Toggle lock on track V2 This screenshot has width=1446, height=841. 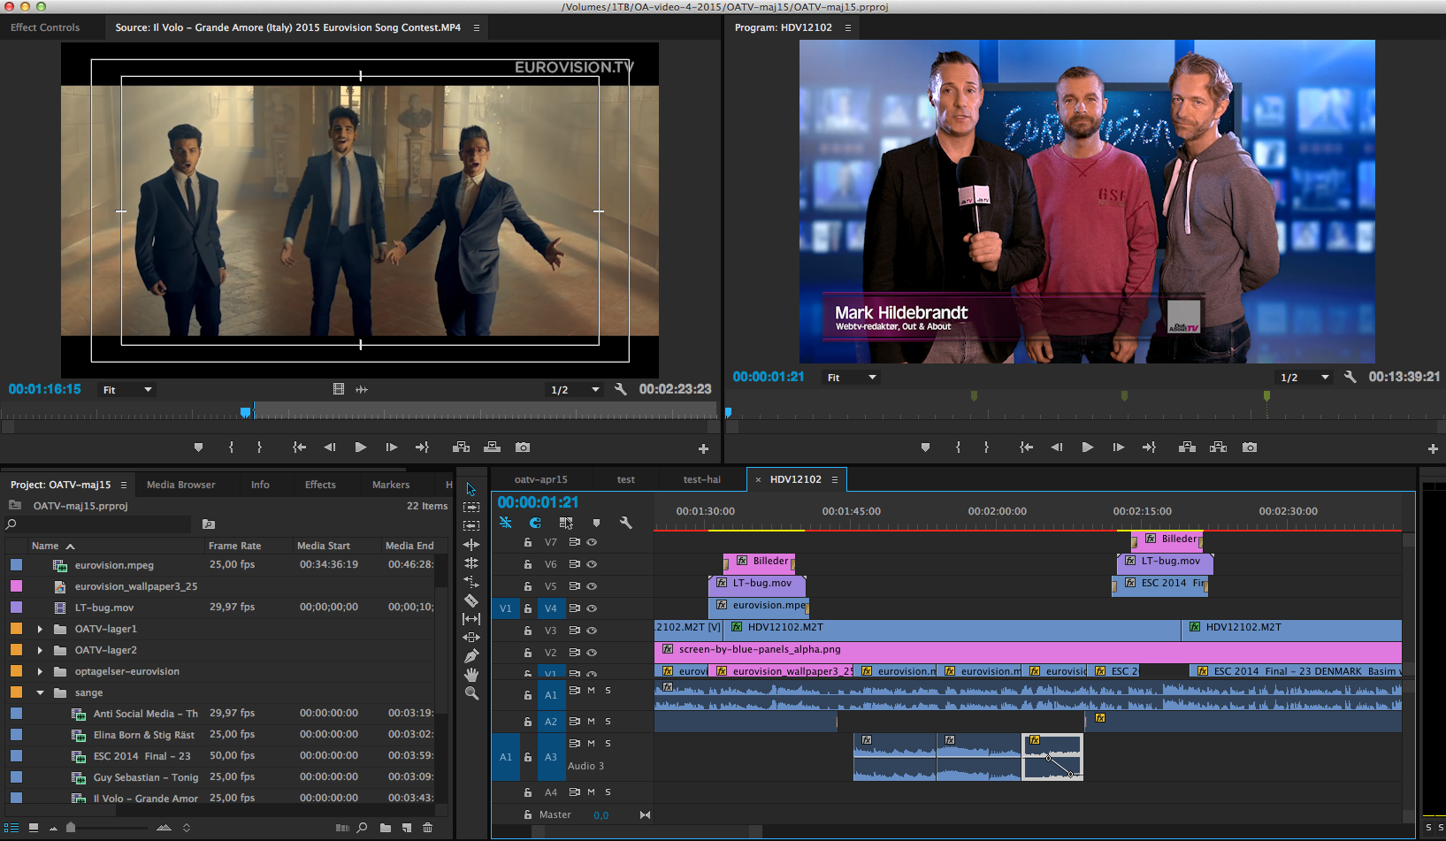click(x=528, y=653)
